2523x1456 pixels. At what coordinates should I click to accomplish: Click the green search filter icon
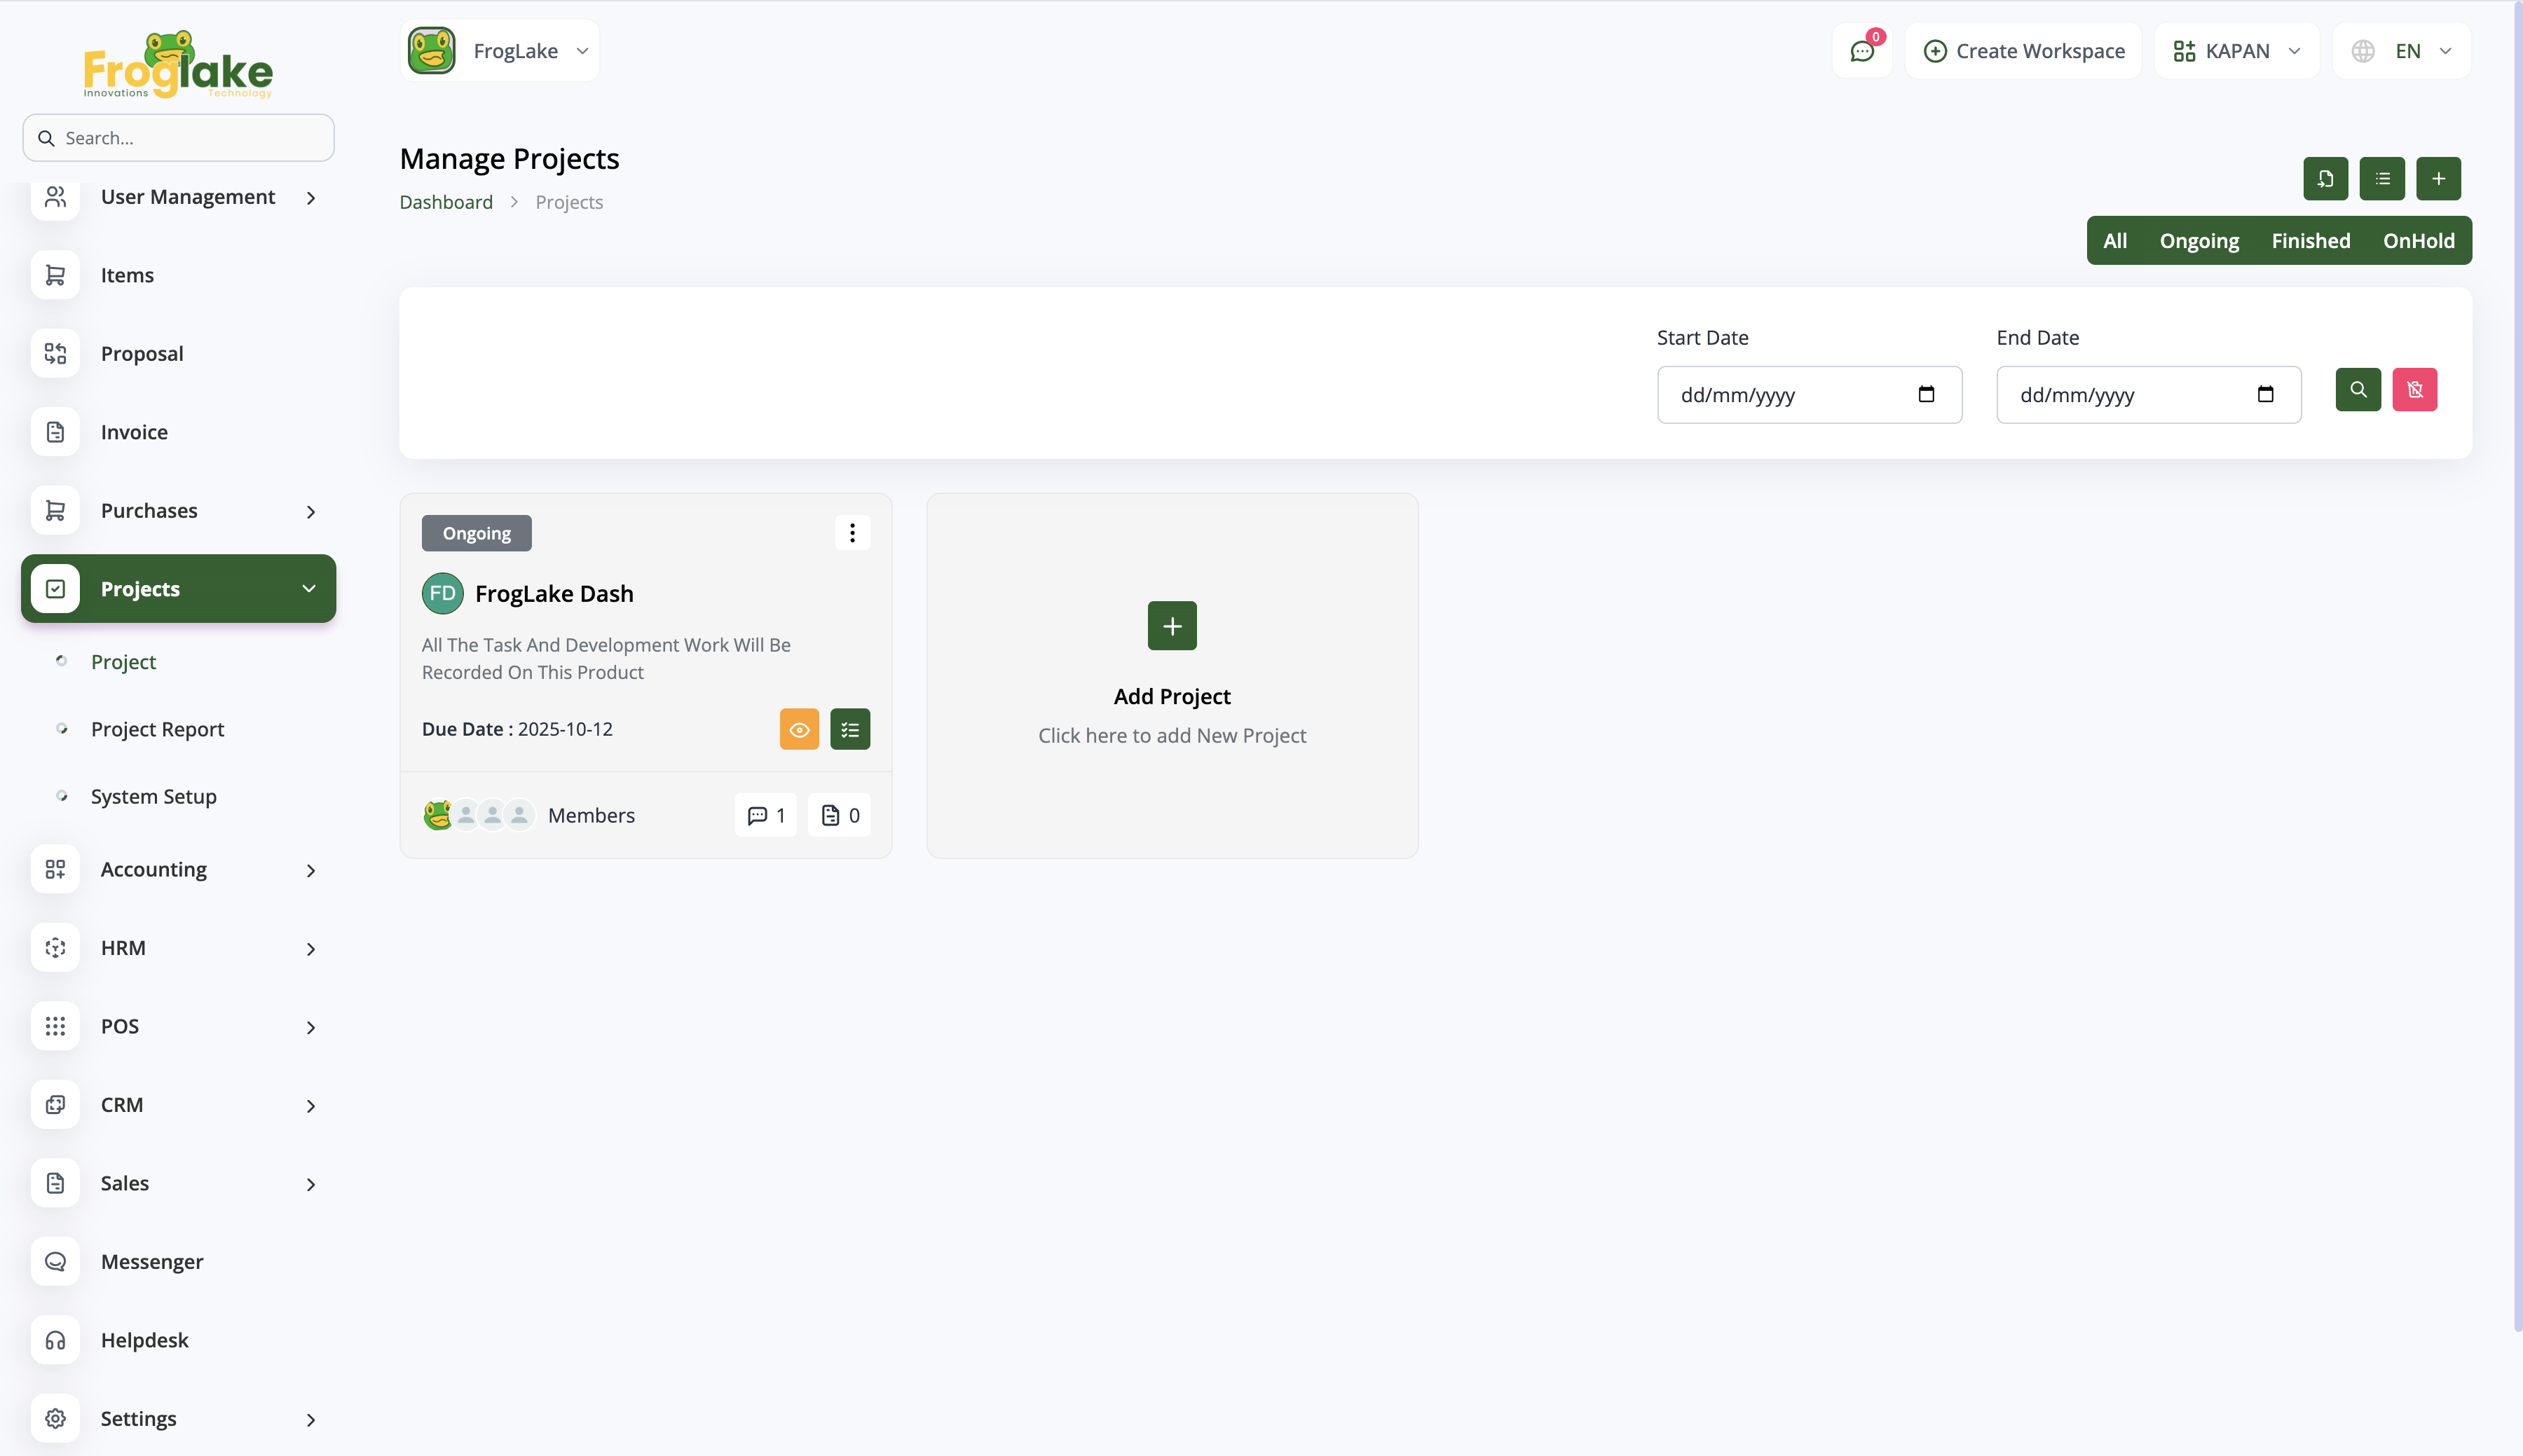(x=2358, y=390)
